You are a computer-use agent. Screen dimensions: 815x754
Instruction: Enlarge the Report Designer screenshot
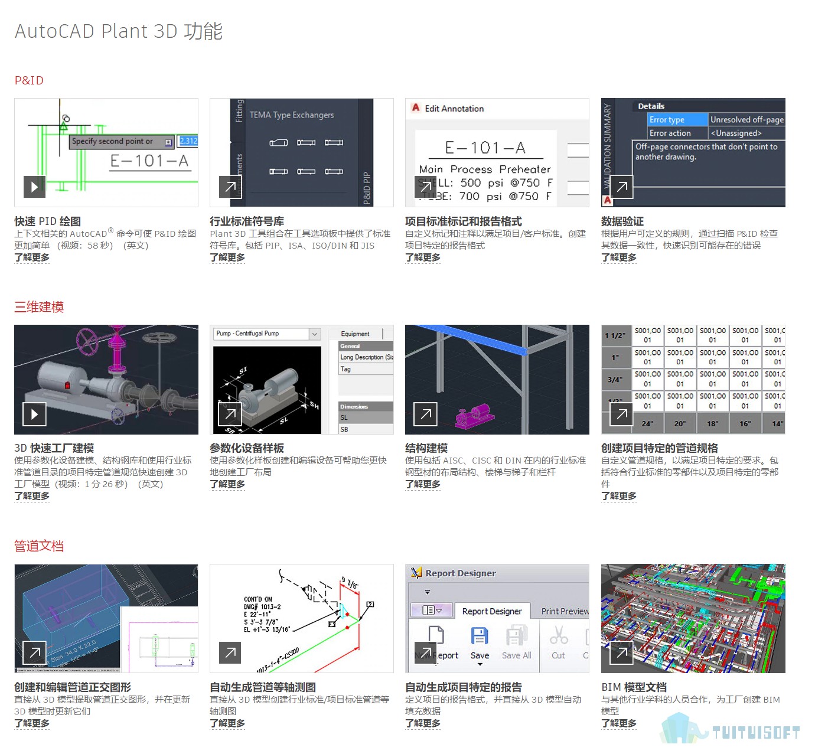(x=425, y=652)
